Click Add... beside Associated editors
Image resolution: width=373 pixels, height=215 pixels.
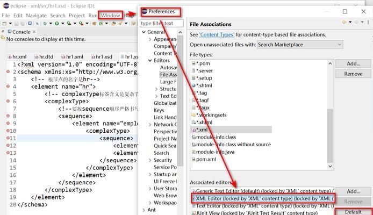point(353,191)
